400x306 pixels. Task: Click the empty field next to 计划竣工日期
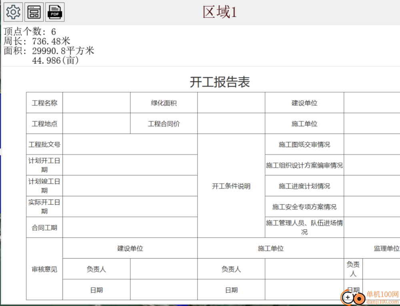tap(130, 186)
